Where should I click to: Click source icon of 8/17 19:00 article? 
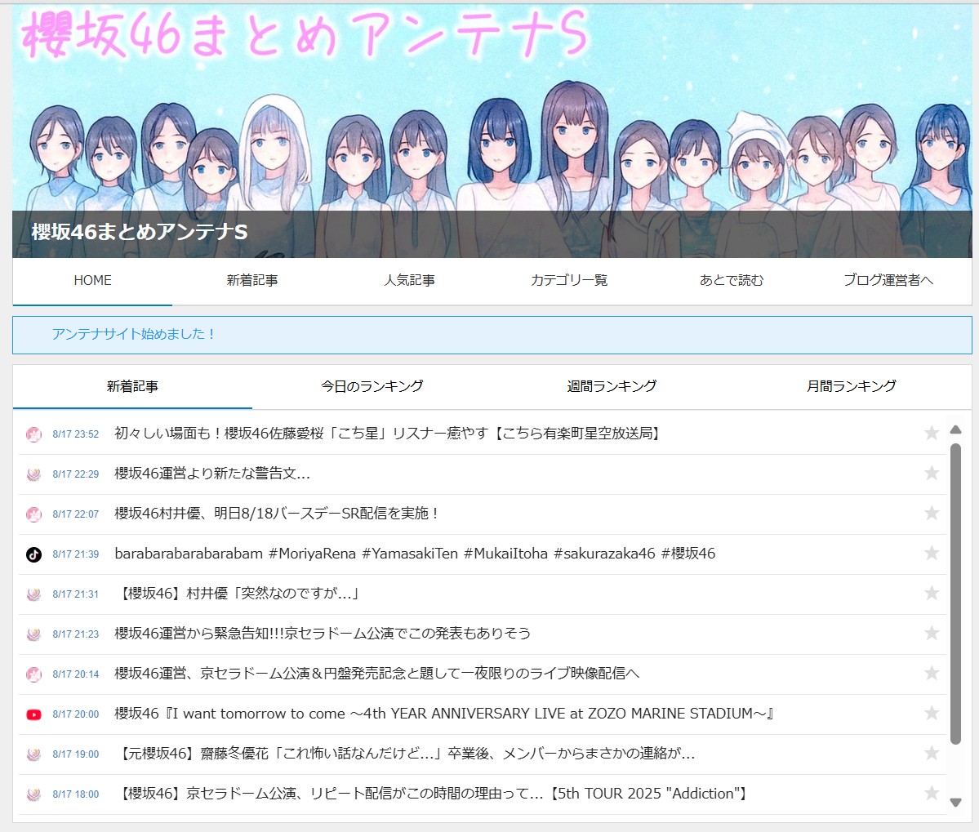(33, 754)
